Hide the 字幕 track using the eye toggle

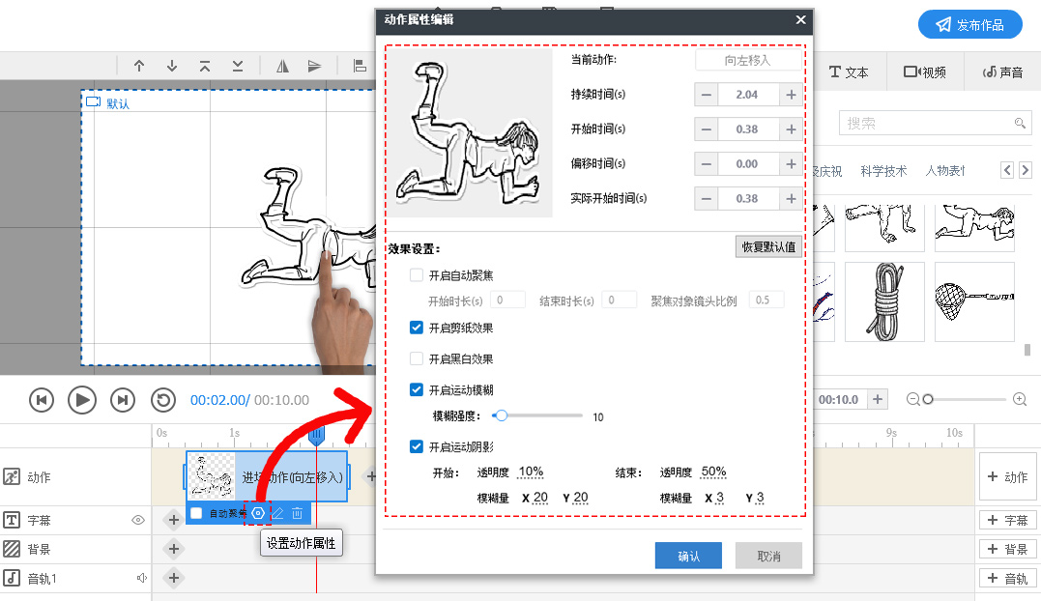point(138,520)
